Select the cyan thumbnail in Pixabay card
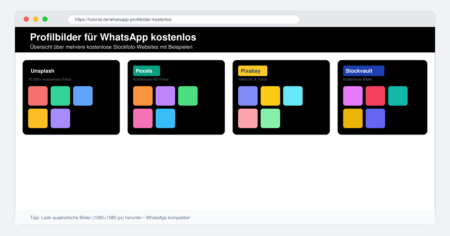 tap(293, 96)
